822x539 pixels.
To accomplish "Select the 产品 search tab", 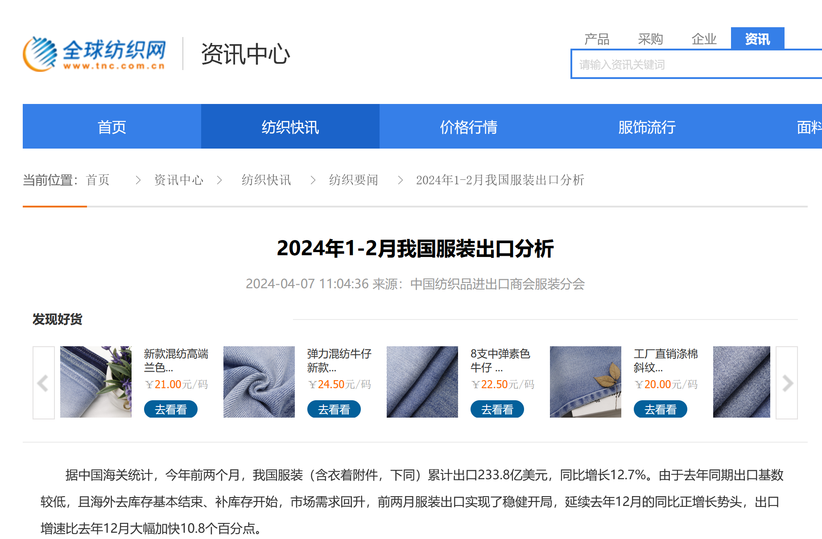I will 597,39.
